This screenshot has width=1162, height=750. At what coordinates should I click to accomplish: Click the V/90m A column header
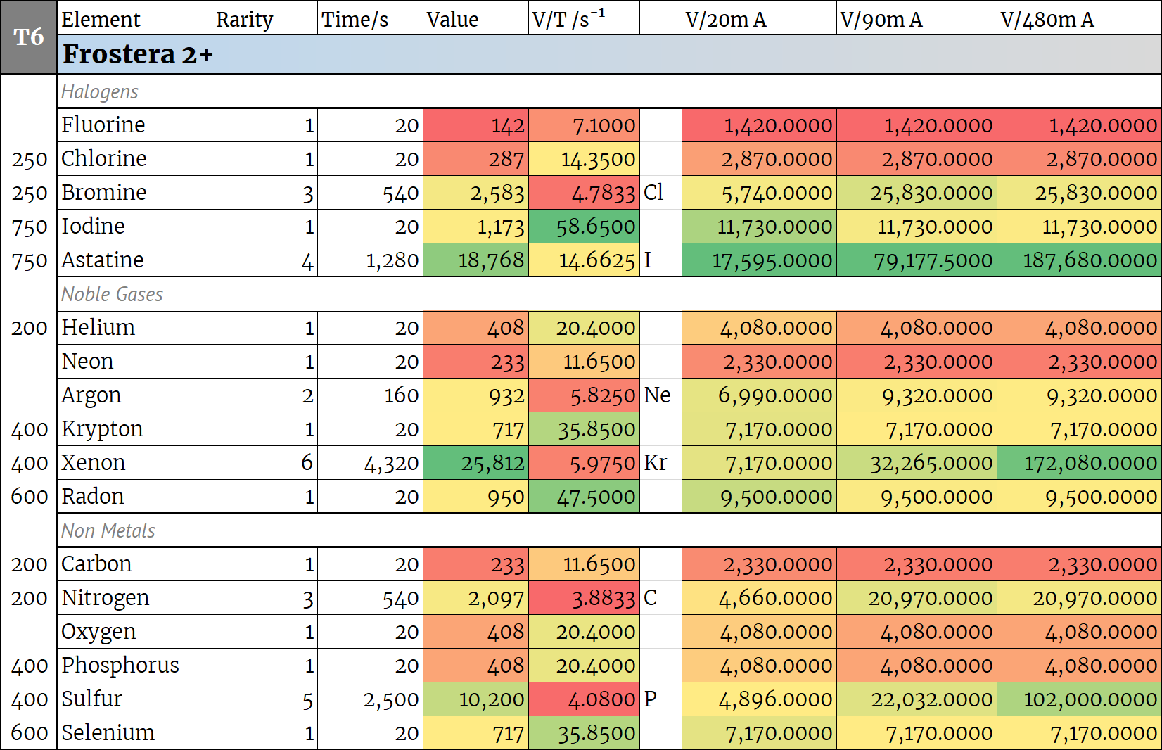pyautogui.click(x=917, y=19)
